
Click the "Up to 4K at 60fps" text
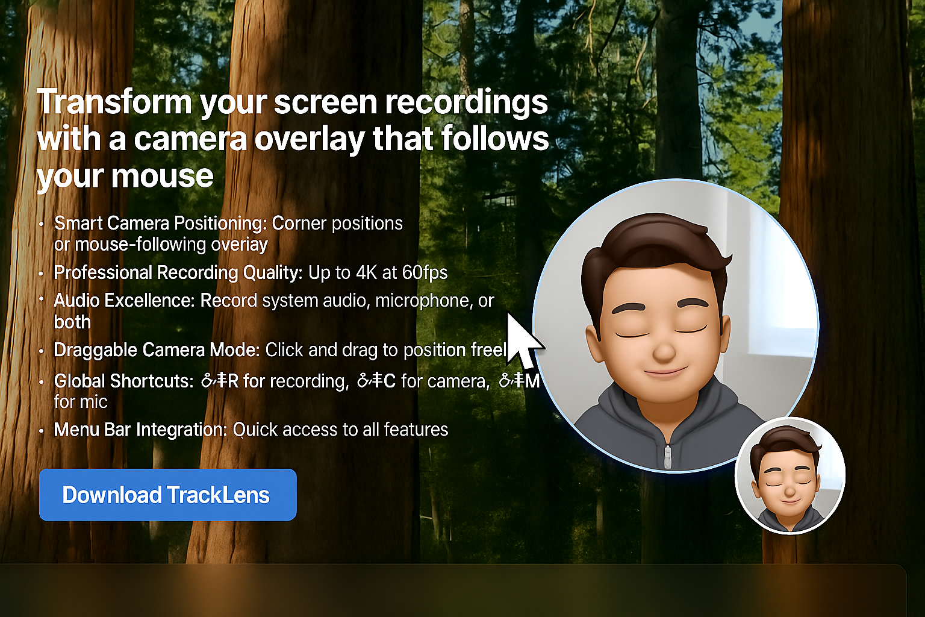pyautogui.click(x=378, y=272)
